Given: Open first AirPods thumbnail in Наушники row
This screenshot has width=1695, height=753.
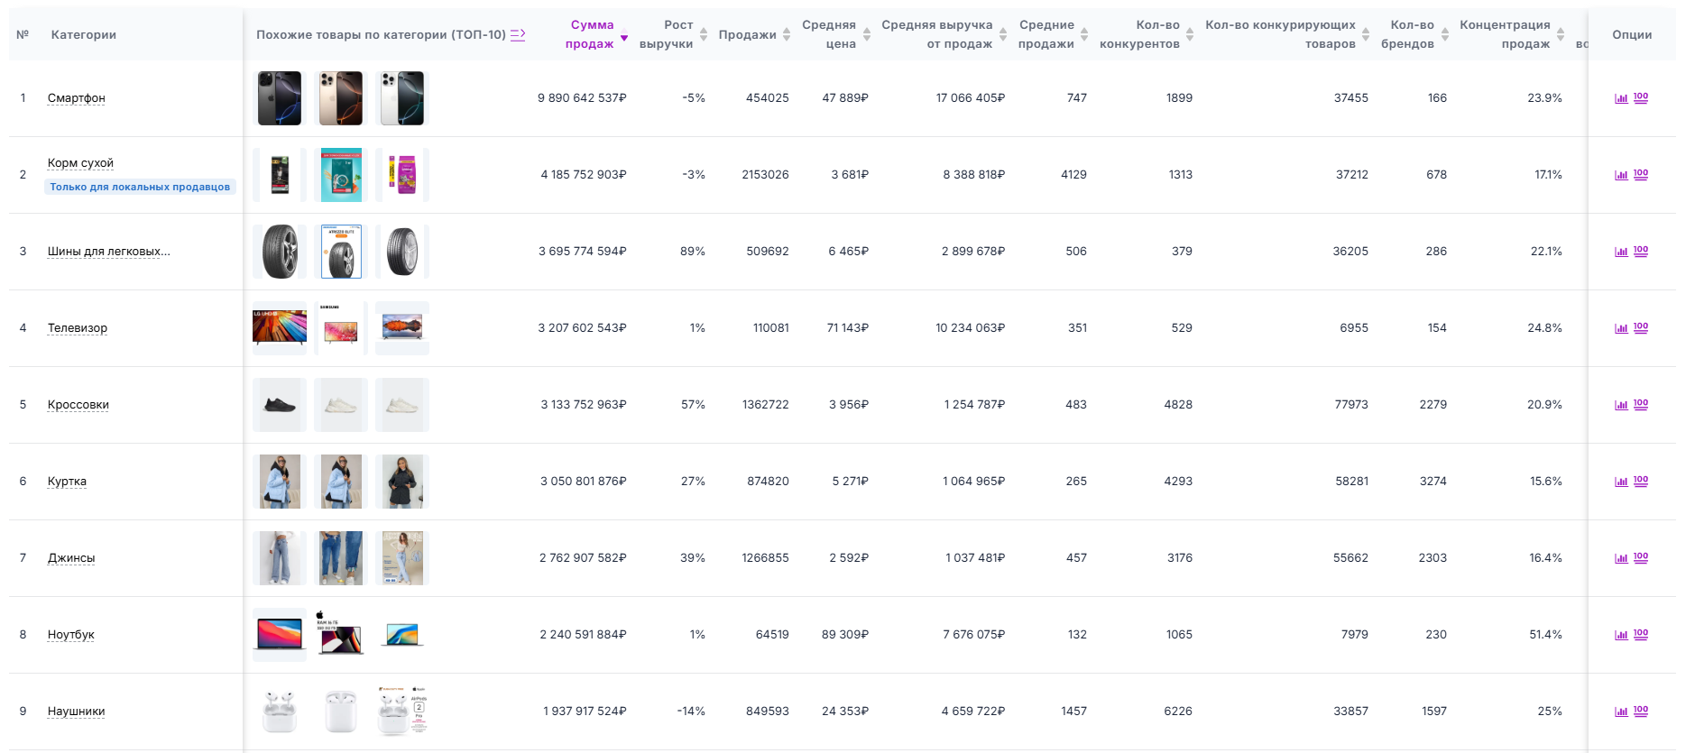Looking at the screenshot, I should [x=280, y=712].
